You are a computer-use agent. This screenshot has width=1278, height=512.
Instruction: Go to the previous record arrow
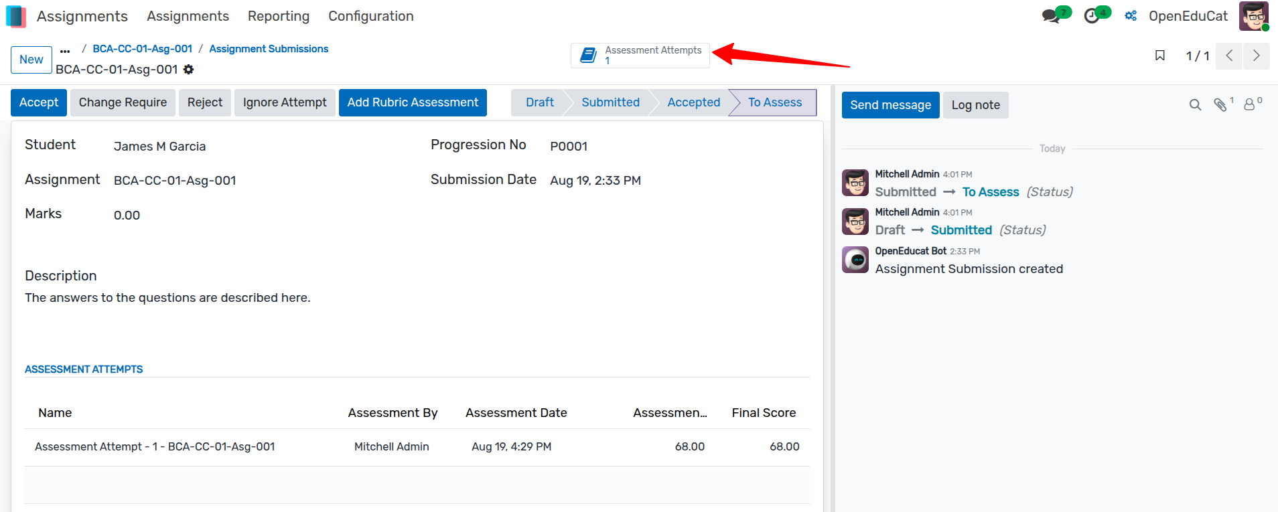point(1229,56)
